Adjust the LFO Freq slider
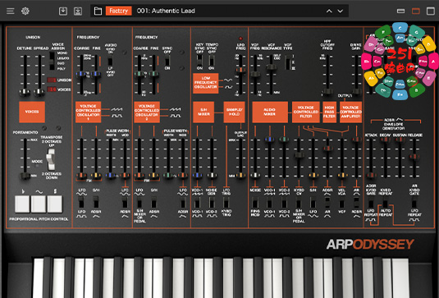 [x=240, y=70]
